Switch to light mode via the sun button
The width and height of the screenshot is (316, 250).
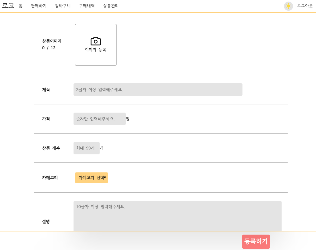click(288, 6)
